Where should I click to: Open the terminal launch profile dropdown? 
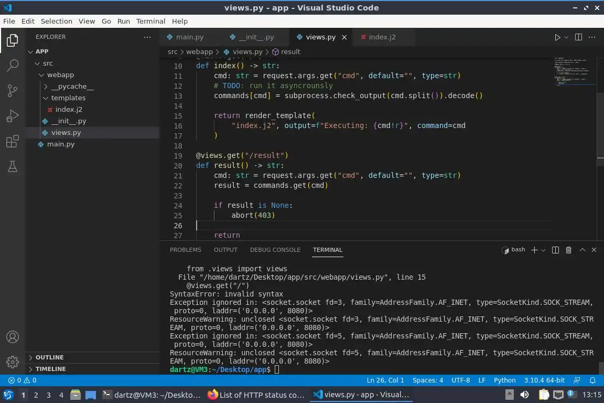pos(543,250)
